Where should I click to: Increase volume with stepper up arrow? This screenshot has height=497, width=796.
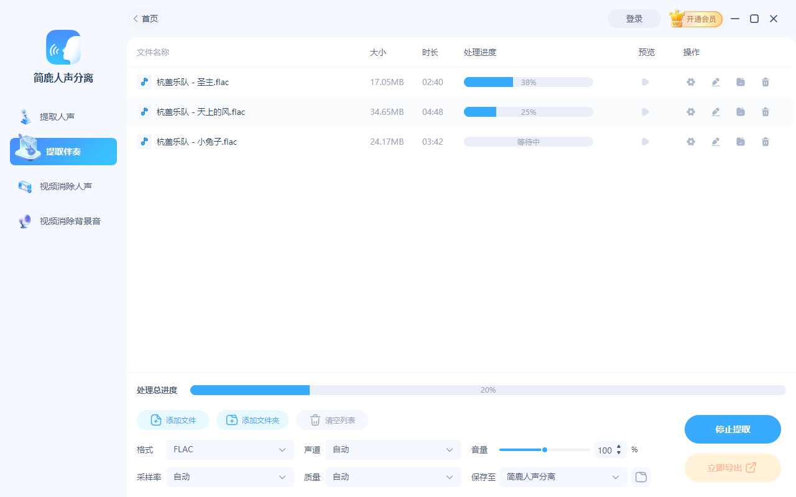(x=619, y=447)
